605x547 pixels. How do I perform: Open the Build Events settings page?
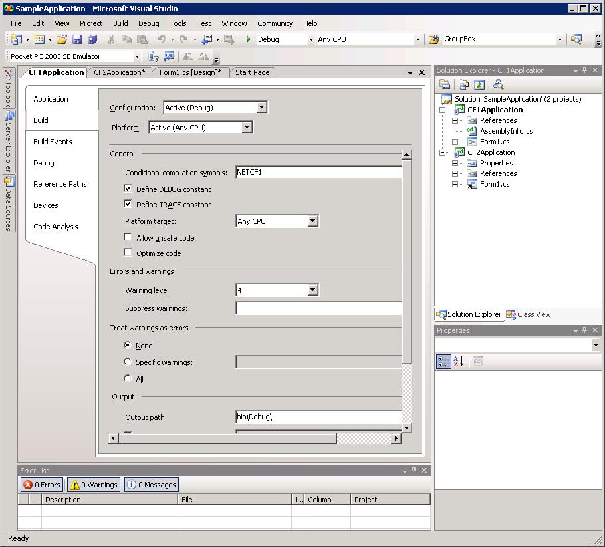click(53, 142)
